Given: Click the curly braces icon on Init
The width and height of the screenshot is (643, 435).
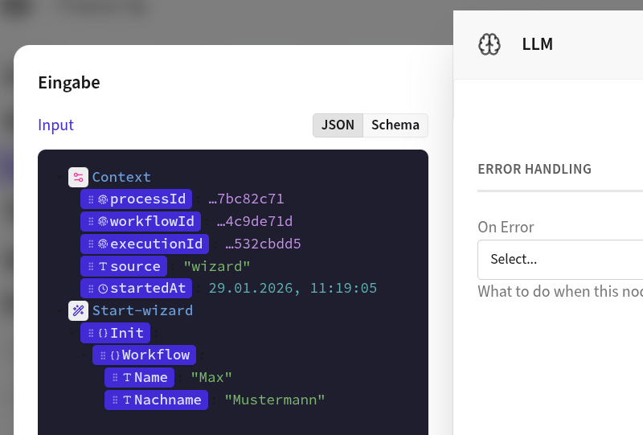Looking at the screenshot, I should pos(102,333).
